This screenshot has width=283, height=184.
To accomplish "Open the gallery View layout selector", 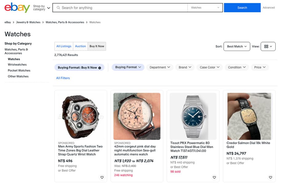I will coord(268,46).
